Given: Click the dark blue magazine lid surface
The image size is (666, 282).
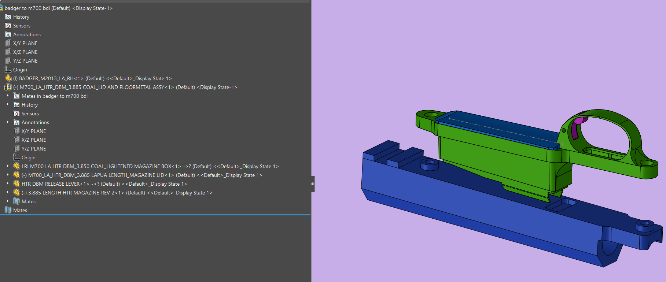Looking at the screenshot, I should click(x=502, y=128).
